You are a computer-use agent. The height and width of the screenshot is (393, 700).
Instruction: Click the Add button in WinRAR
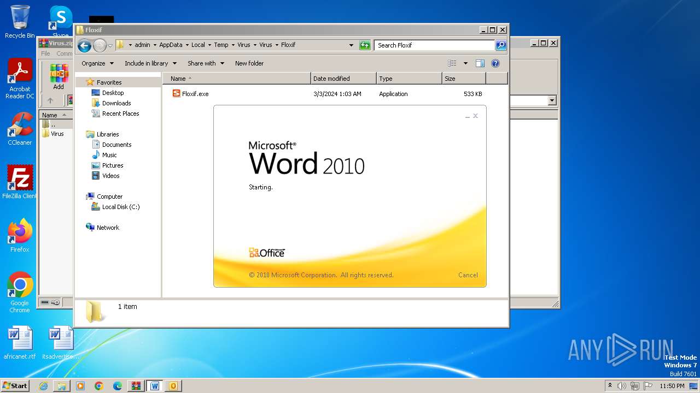[59, 77]
